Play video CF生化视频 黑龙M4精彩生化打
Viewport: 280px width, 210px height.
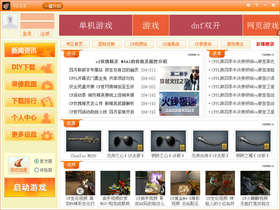pos(80,183)
